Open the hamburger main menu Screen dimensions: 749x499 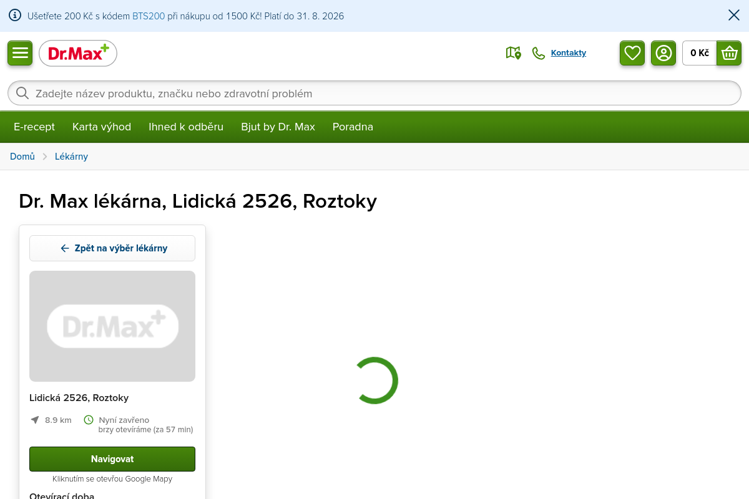pos(20,53)
